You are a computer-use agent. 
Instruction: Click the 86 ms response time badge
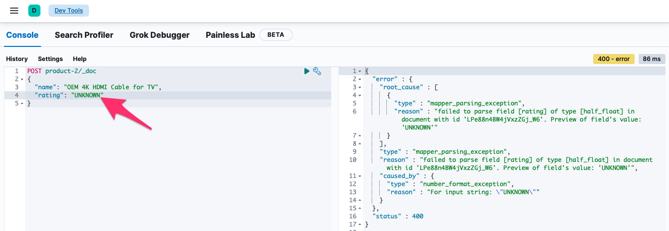tap(652, 59)
